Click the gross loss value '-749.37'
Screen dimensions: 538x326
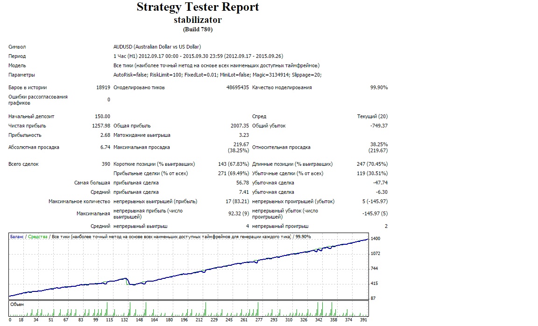pos(379,126)
